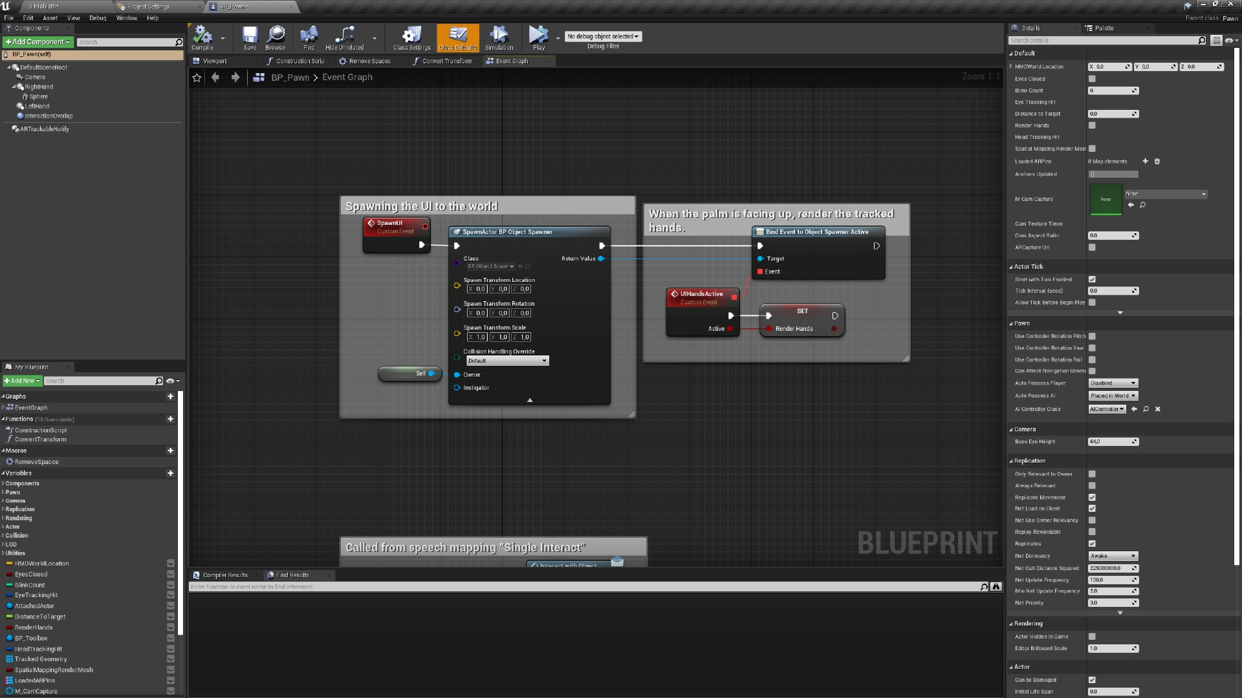Save the BP_Pawn asset
This screenshot has width=1242, height=698.
[x=249, y=37]
